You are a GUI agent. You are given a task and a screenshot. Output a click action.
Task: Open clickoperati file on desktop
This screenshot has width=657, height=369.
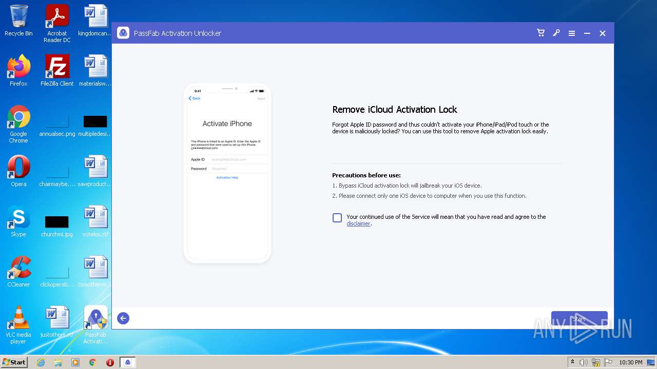[57, 276]
